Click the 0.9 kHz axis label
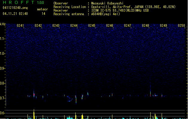Image resolution: width=188 pixels, height=119 pixels. 2,68
